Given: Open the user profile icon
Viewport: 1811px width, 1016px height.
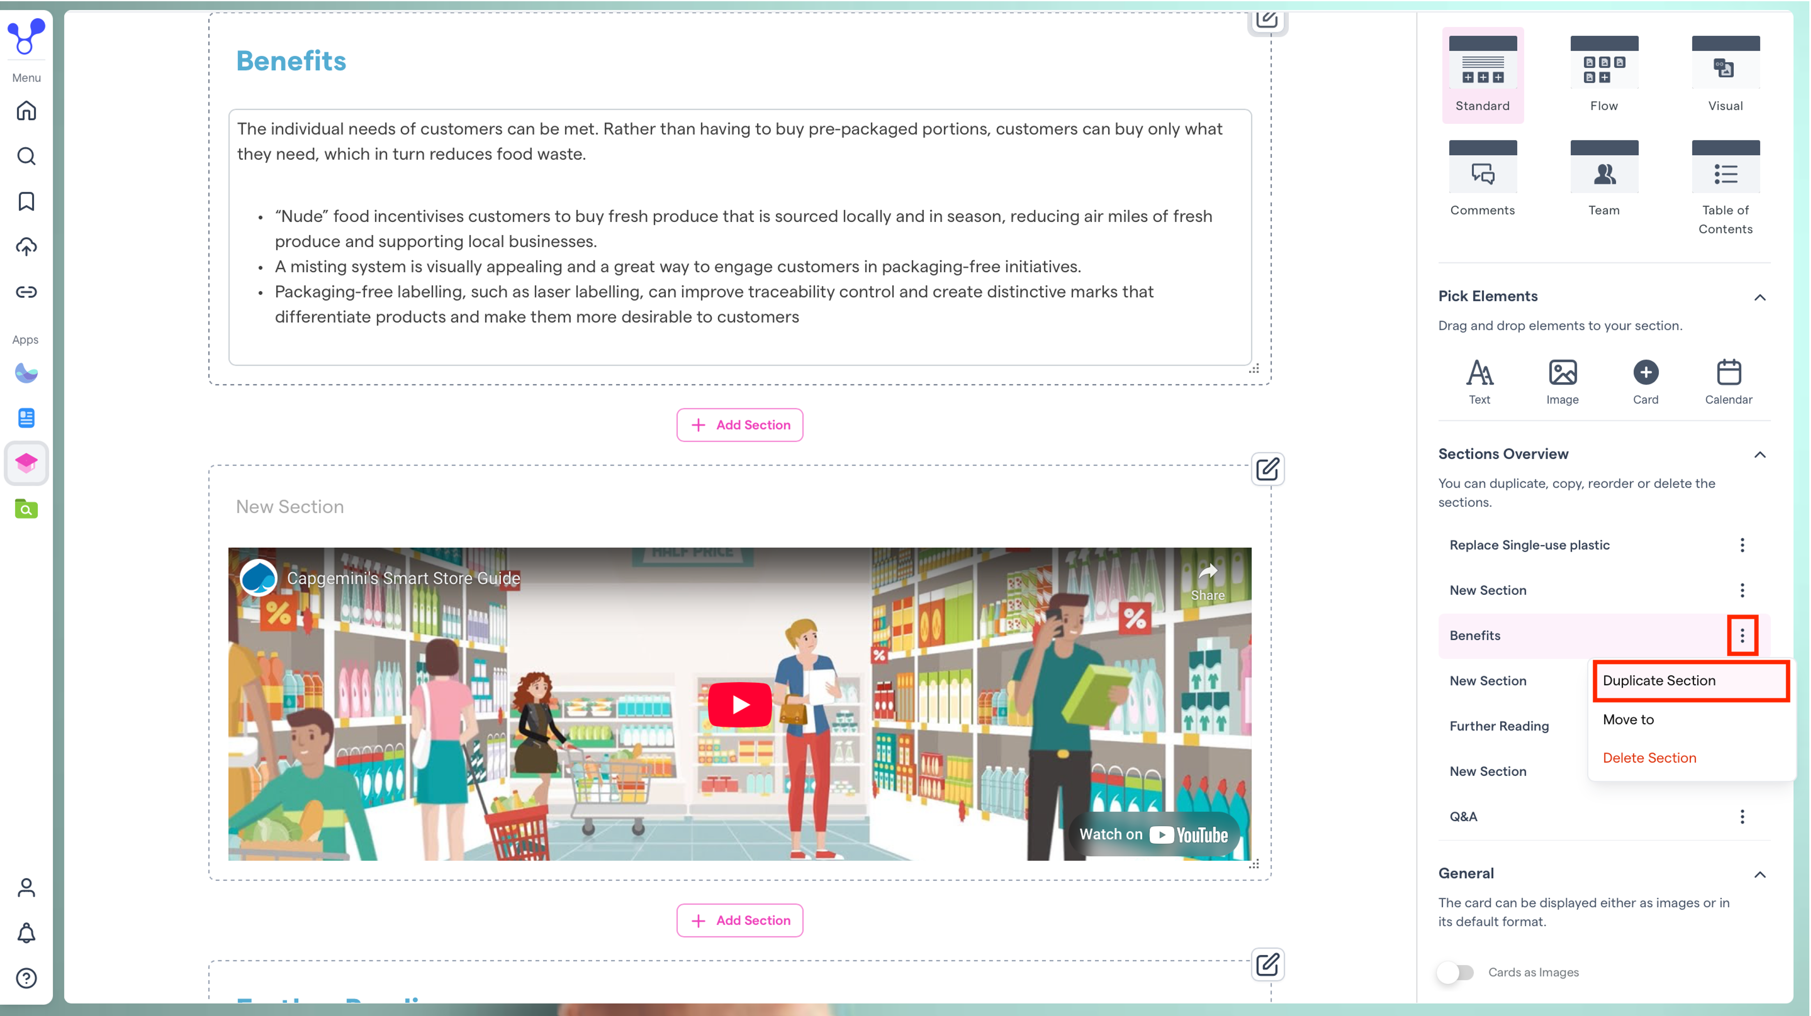Looking at the screenshot, I should pos(26,888).
